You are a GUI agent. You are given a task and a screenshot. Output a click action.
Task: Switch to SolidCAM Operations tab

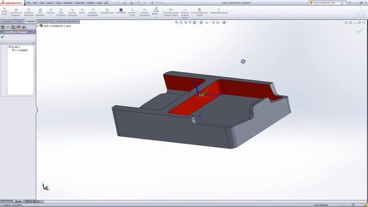(x=67, y=21)
